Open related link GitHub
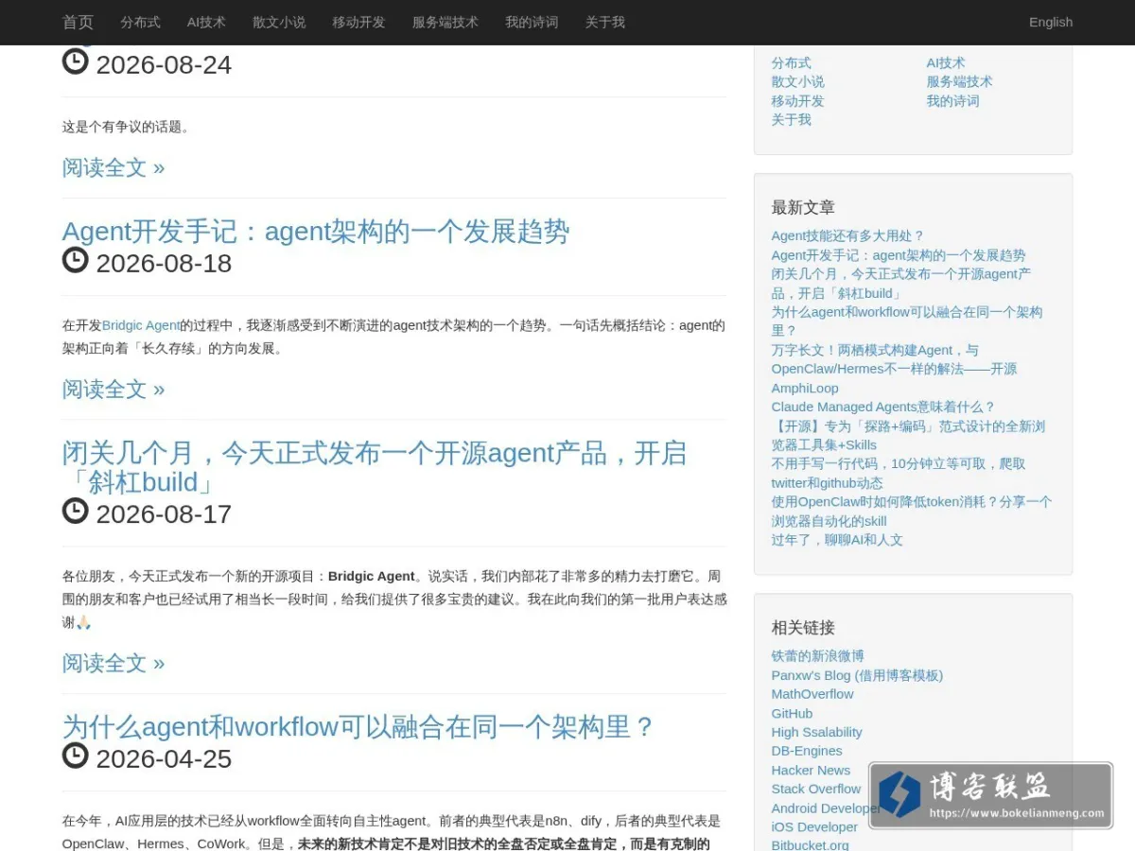Viewport: 1135px width, 851px height. pos(792,713)
